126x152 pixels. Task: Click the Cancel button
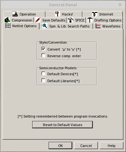[86, 146]
